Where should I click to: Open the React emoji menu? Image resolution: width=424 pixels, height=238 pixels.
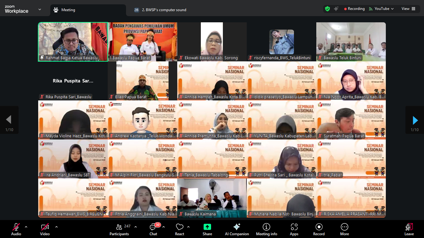pos(179,227)
